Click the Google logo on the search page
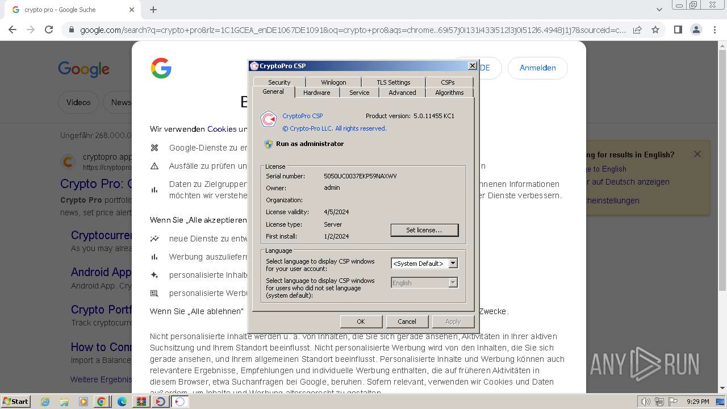The width and height of the screenshot is (727, 409). (83, 69)
